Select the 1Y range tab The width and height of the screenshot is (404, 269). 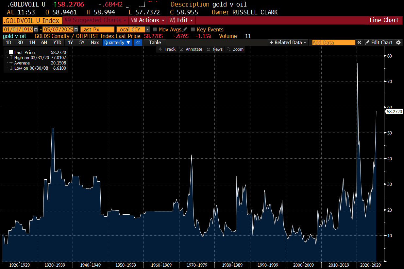coord(70,42)
